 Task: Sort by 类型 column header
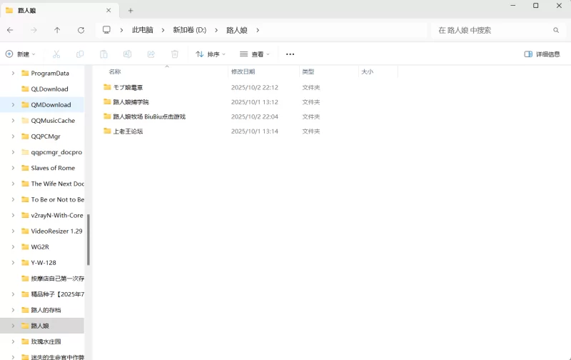click(x=308, y=71)
